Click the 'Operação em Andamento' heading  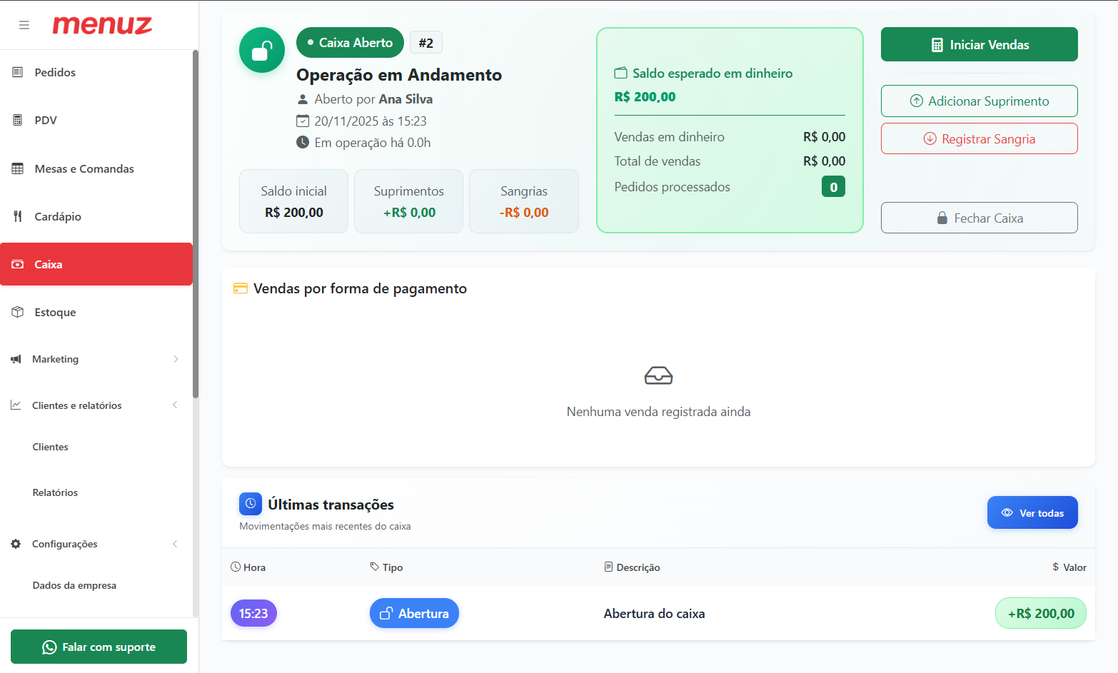(x=399, y=75)
